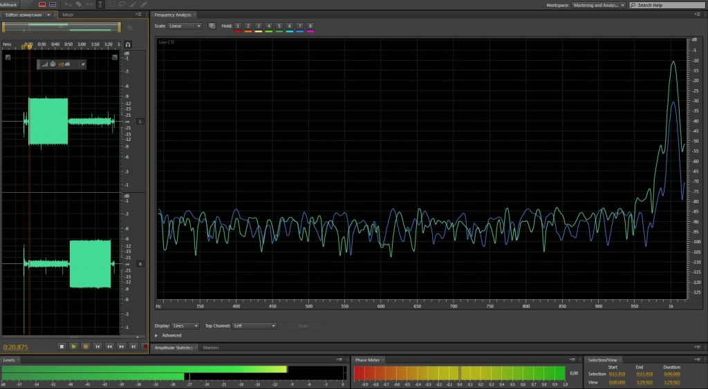Open the Top Channel dropdown
Screen dimensions: 708x389
pos(254,325)
